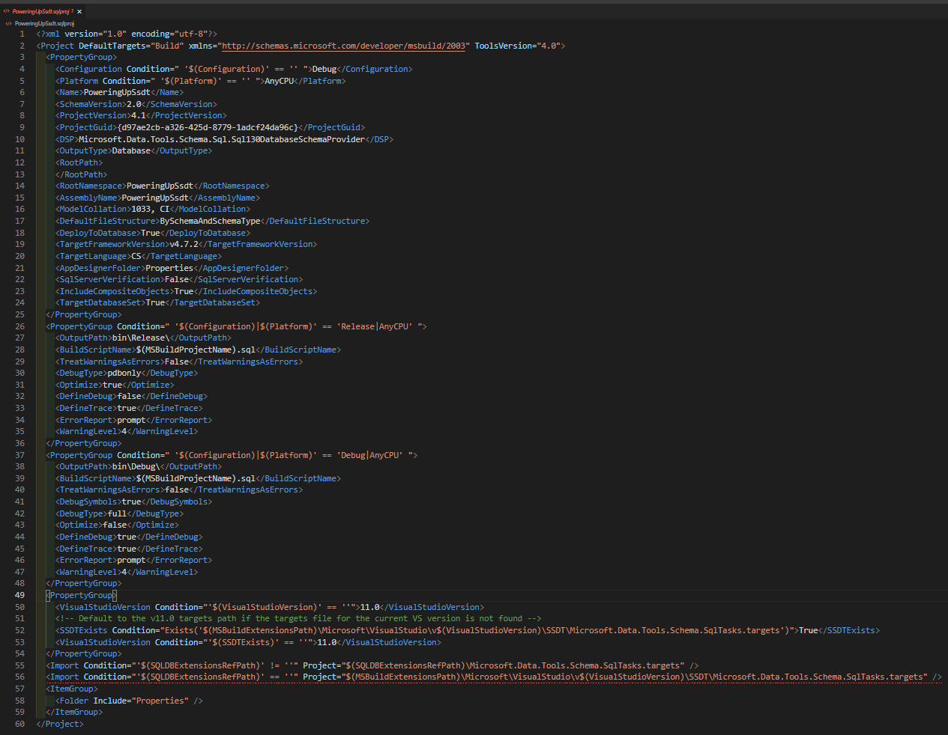Click the ItemGroup opening tag on line 57
Viewport: 948px width, 735px height.
(x=72, y=689)
